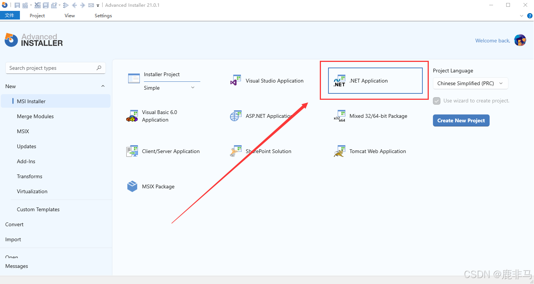Collapse the New section chevron
Image resolution: width=534 pixels, height=284 pixels.
click(103, 86)
